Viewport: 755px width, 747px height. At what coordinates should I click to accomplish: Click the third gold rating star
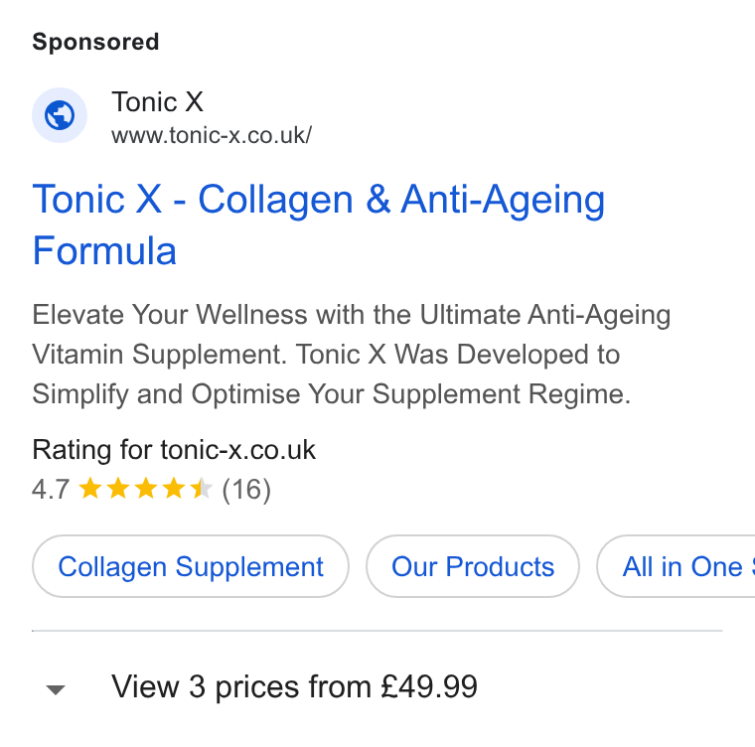click(145, 489)
